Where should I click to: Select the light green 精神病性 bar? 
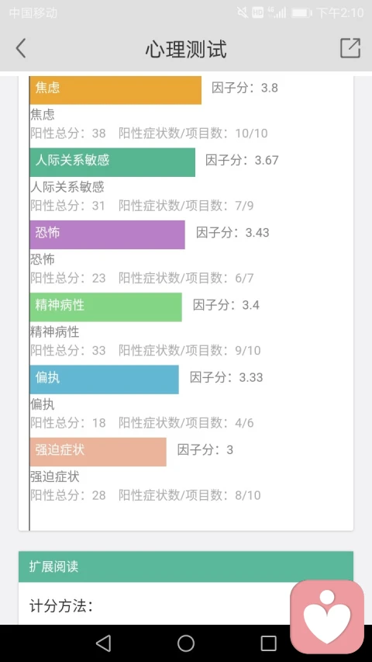(x=106, y=307)
